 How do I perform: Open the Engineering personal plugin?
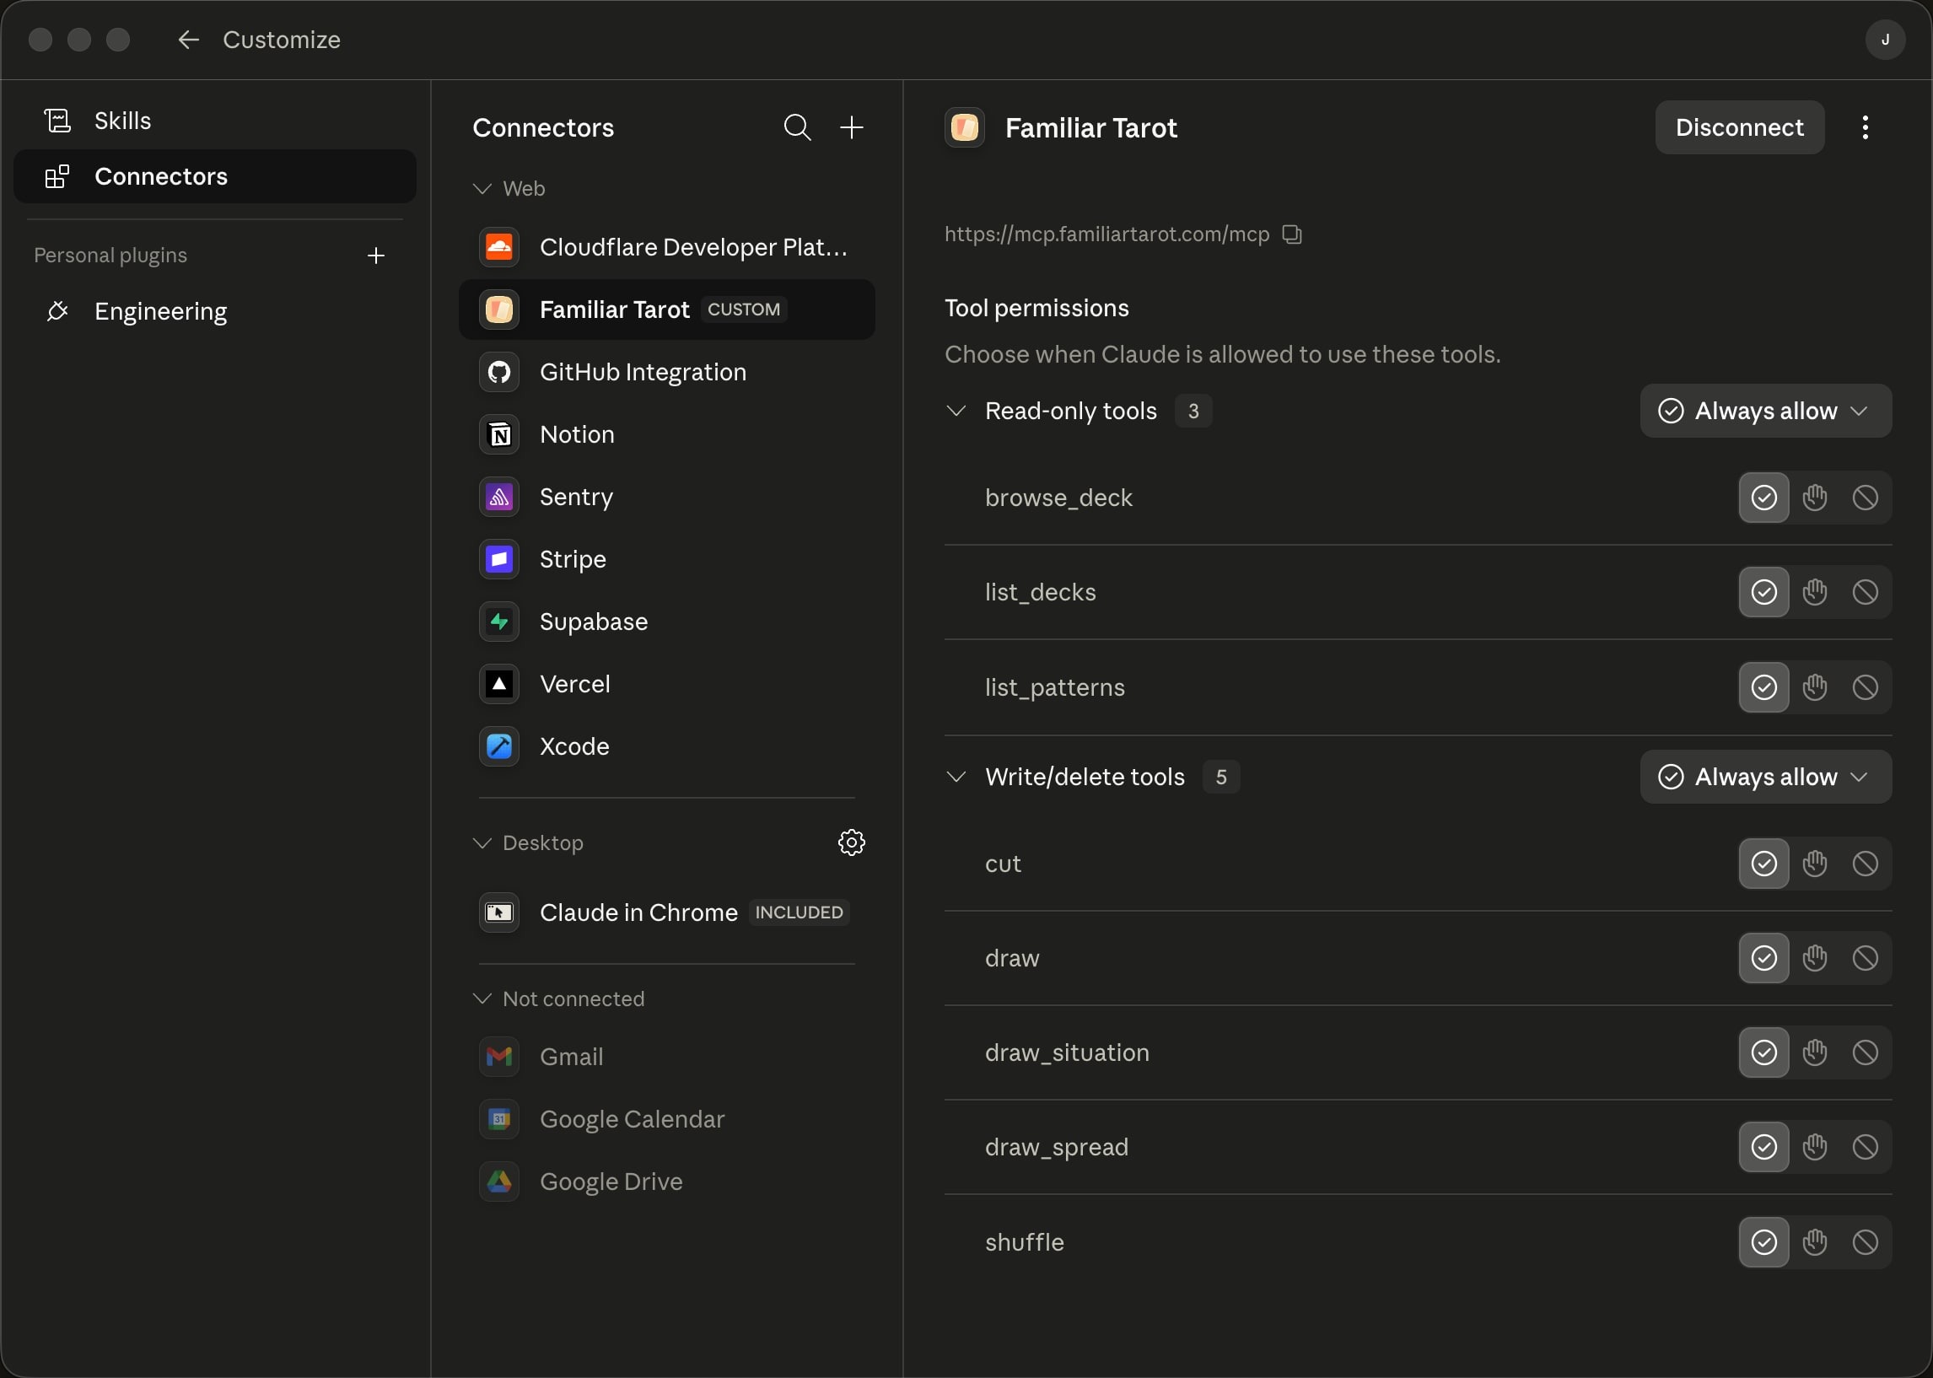click(215, 311)
